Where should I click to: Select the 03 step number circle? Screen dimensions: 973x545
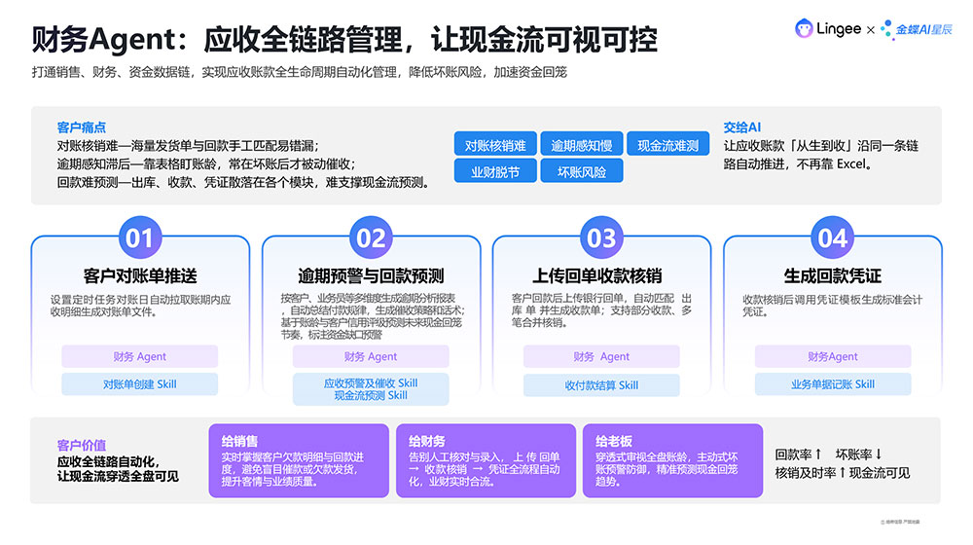(x=601, y=237)
